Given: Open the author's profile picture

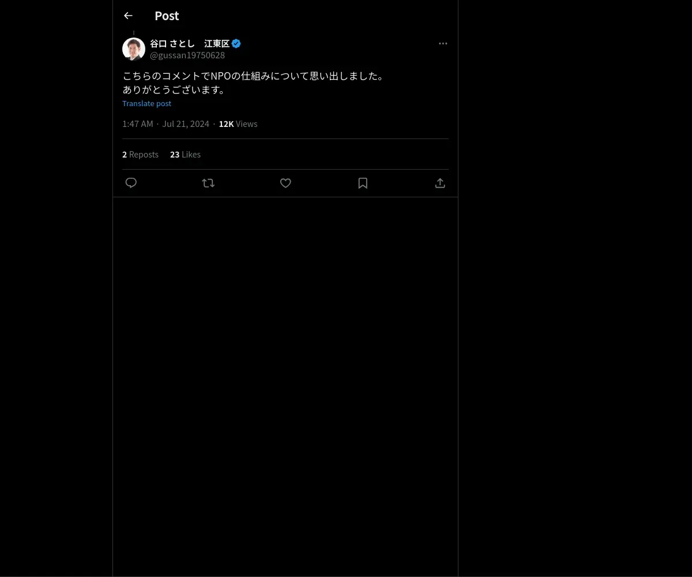Looking at the screenshot, I should (134, 49).
